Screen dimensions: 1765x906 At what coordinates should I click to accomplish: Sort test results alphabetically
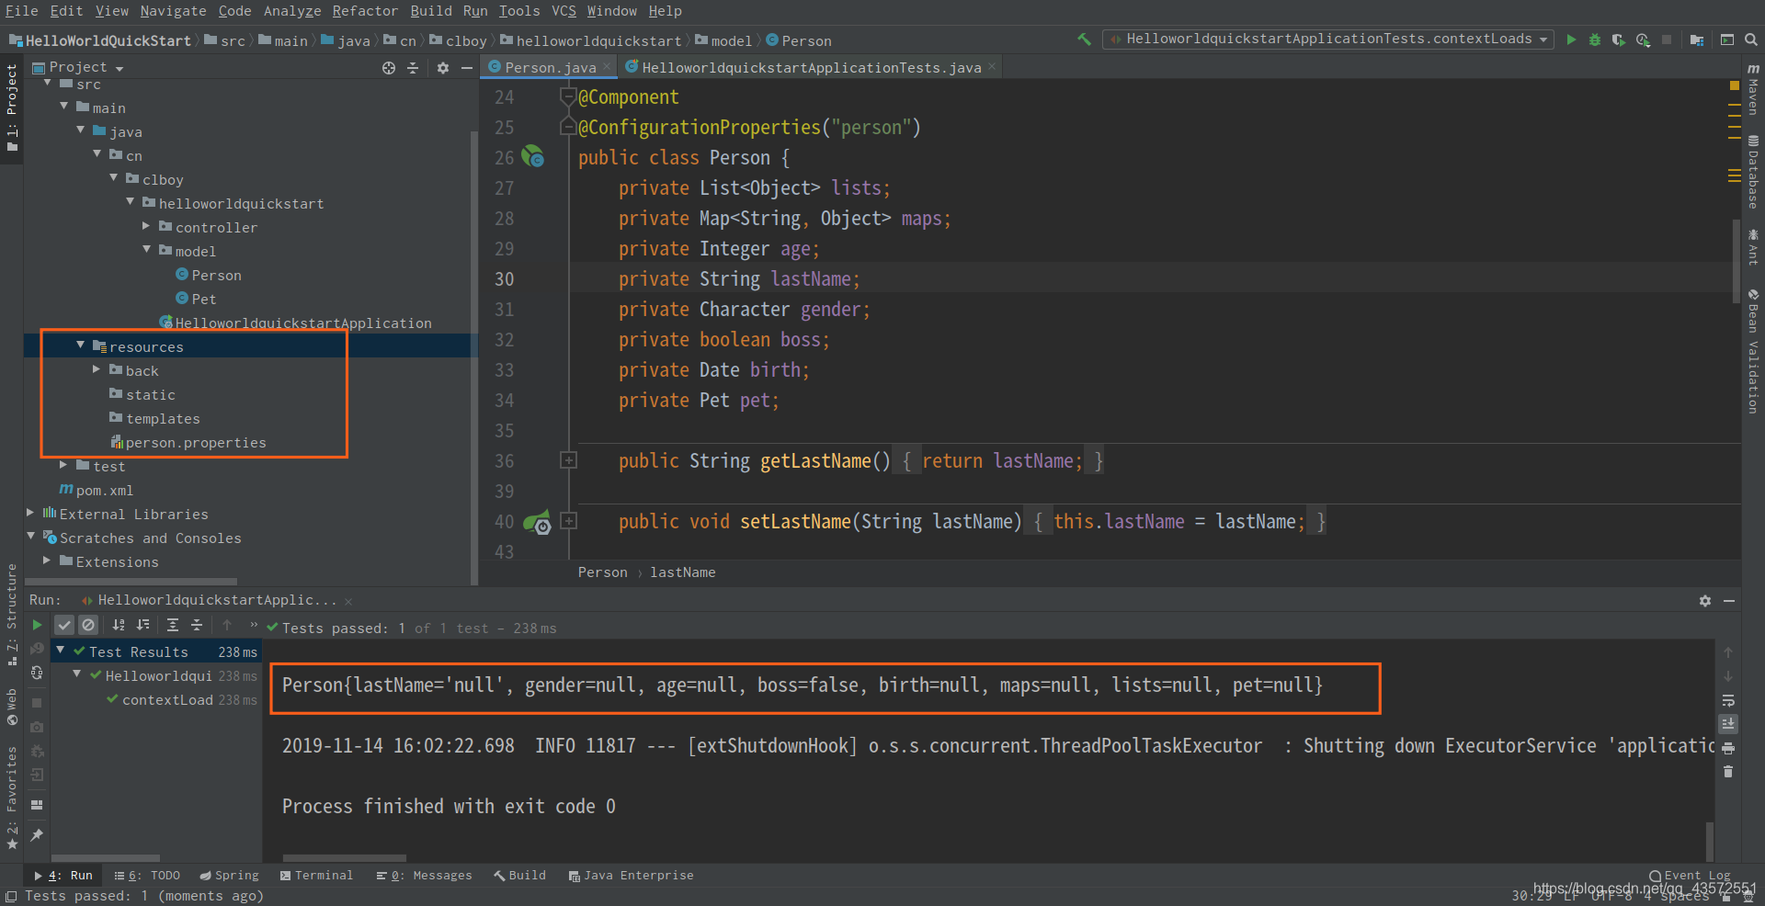119,625
